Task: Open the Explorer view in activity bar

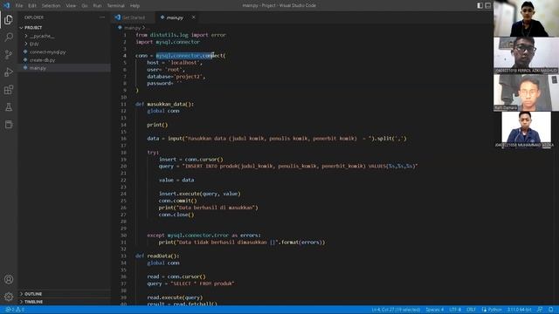Action: click(9, 20)
